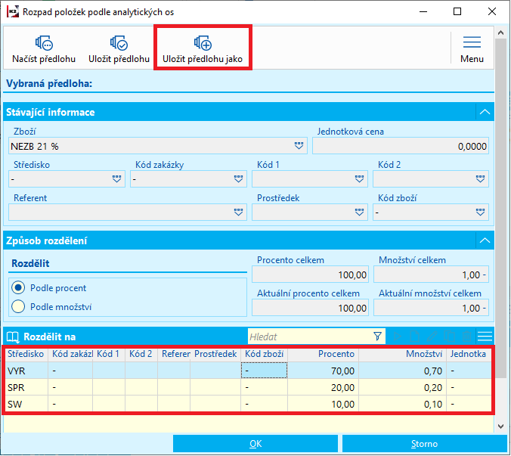Open the Kód zakázky dropdown
Viewport: 511px width, 456px height.
coord(239,179)
